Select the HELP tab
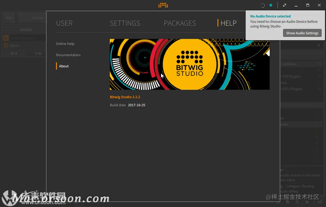The width and height of the screenshot is (326, 207). pos(229,23)
